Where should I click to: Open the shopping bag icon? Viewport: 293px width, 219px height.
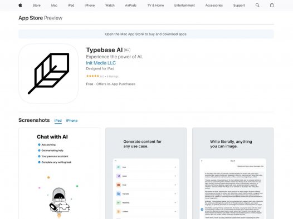pos(272,5)
